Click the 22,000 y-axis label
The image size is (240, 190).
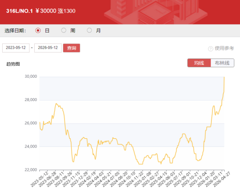pyautogui.click(x=31, y=170)
